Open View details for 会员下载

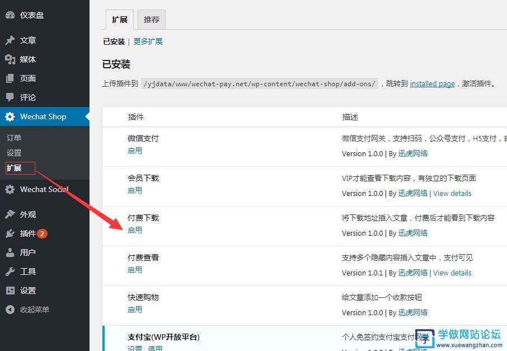452,193
